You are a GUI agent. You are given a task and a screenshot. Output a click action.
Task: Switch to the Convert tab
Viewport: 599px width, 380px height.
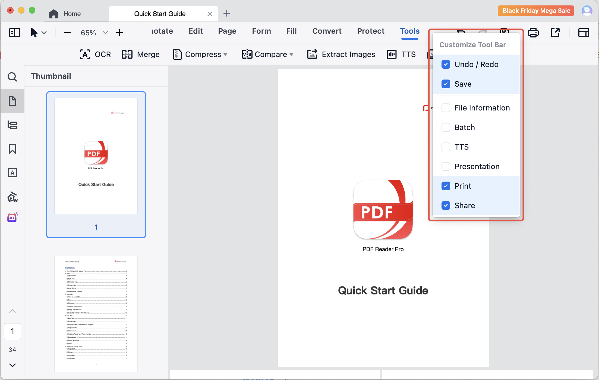point(327,31)
